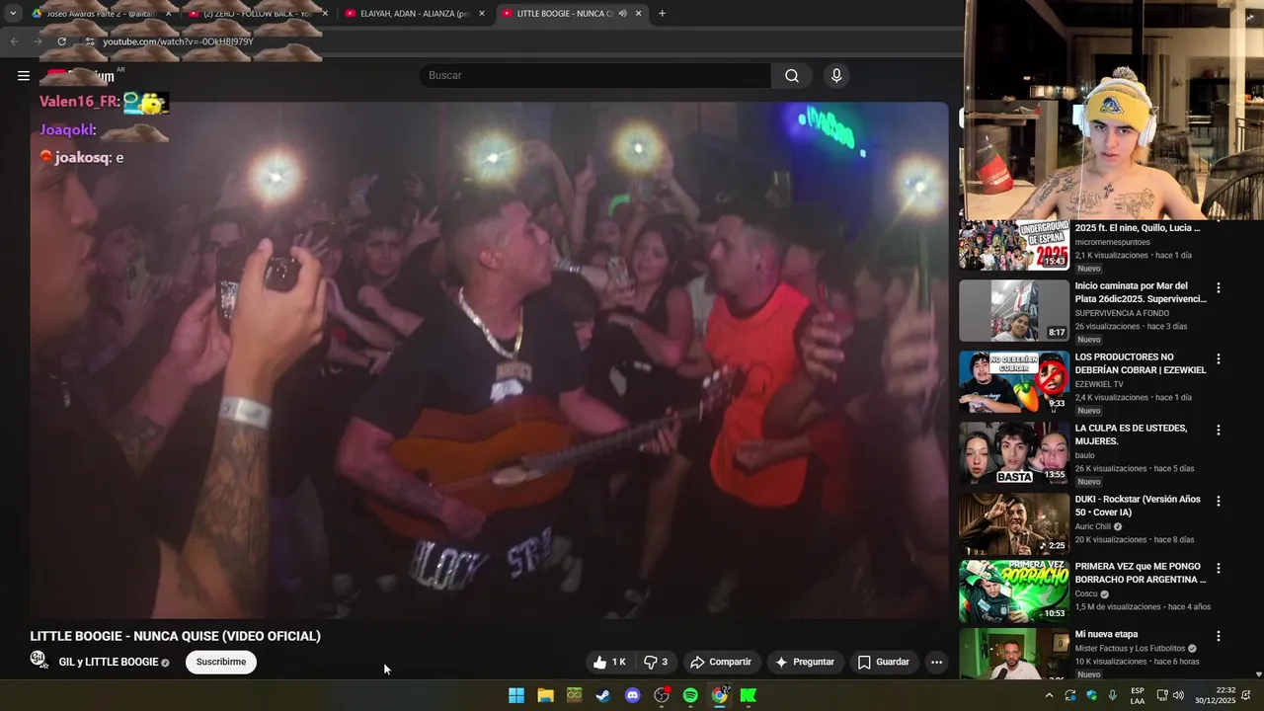Open the ESP LAA language switcher
The height and width of the screenshot is (711, 1264).
coord(1138,695)
